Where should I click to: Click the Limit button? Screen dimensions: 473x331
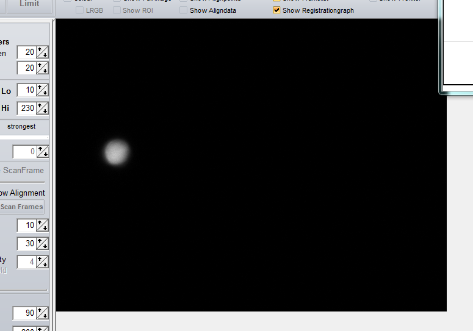click(29, 5)
